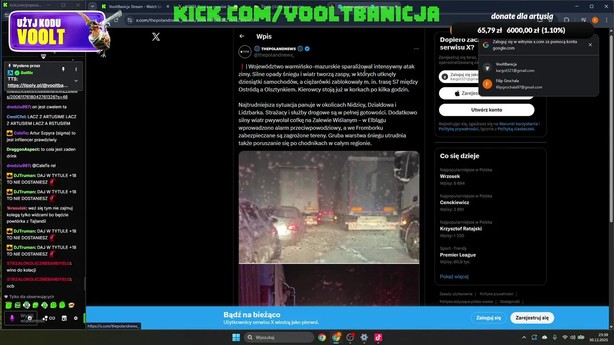Click the Utwórz konto button
This screenshot has height=345, width=614.
pos(486,110)
